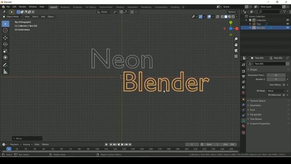The image size is (291, 164).
Task: Switch to the Layout workspace tab
Action: pyautogui.click(x=54, y=7)
